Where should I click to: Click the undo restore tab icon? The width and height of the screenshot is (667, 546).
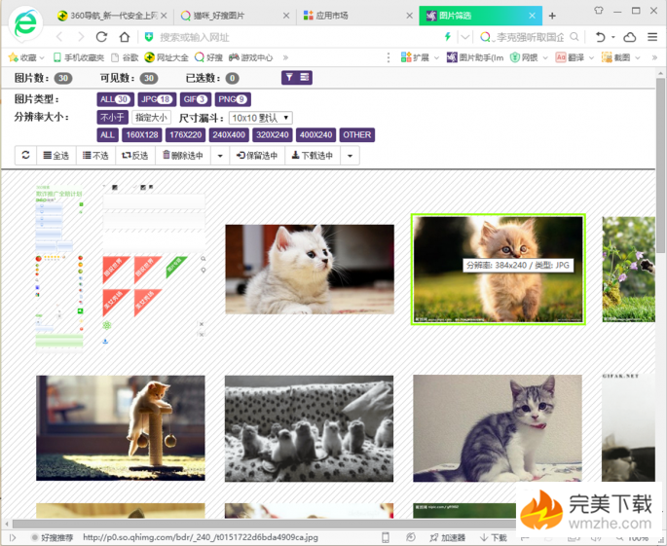coord(600,37)
